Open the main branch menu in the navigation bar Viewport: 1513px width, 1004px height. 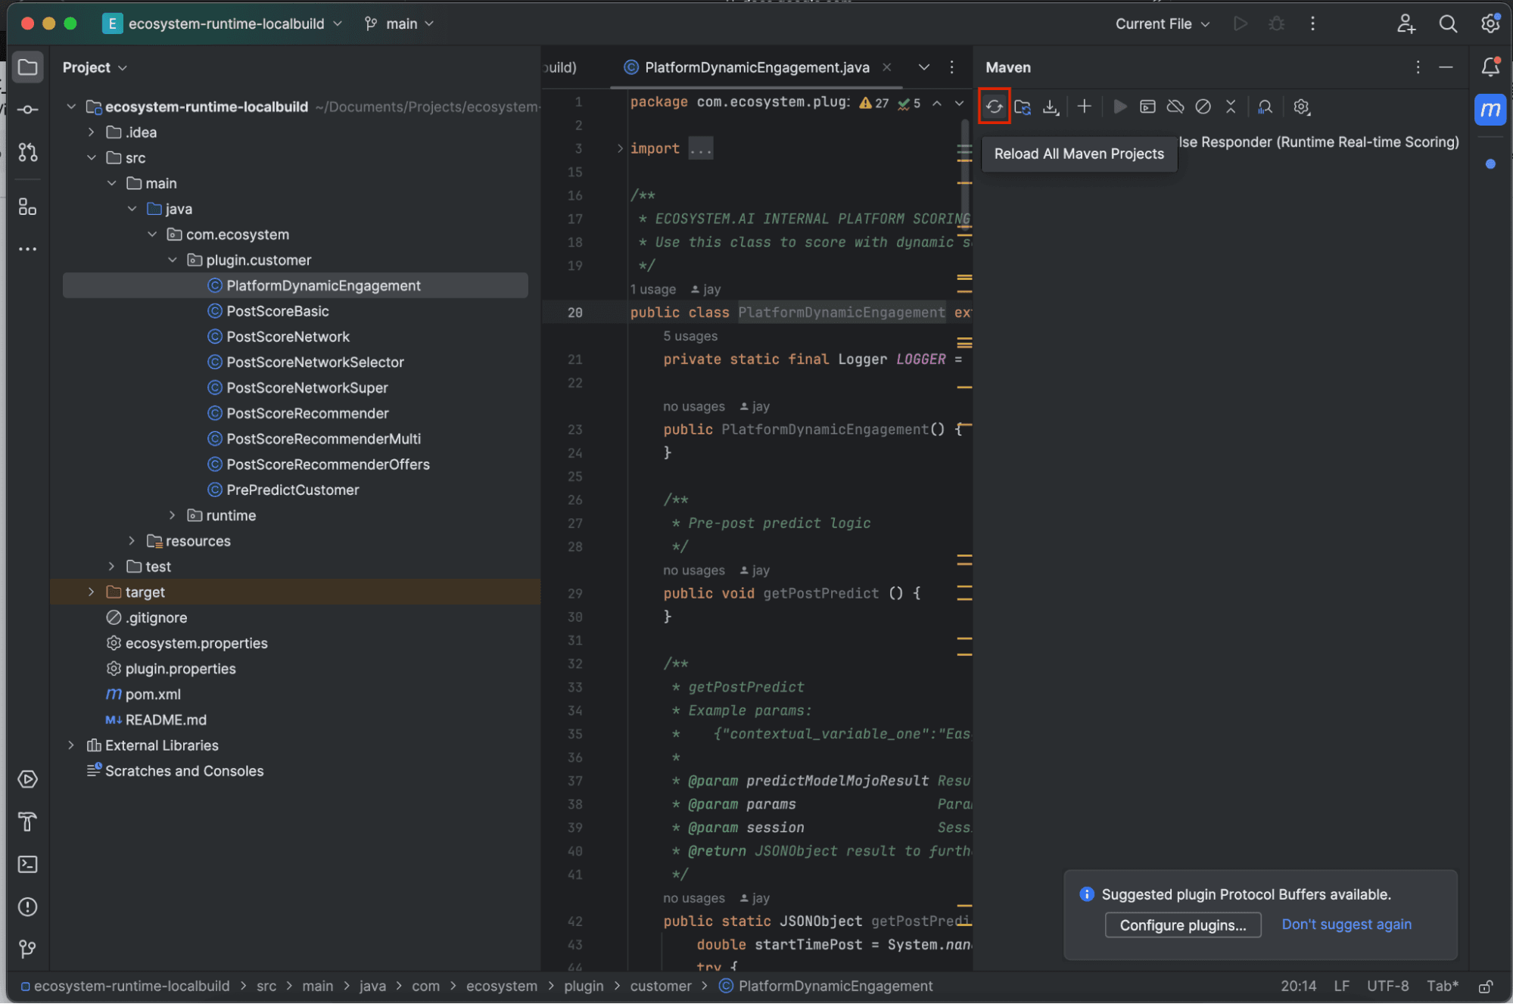[399, 23]
